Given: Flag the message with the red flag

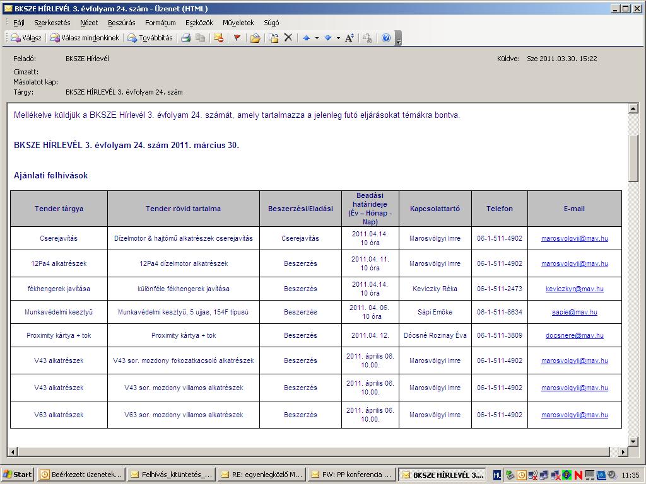Looking at the screenshot, I should 237,38.
